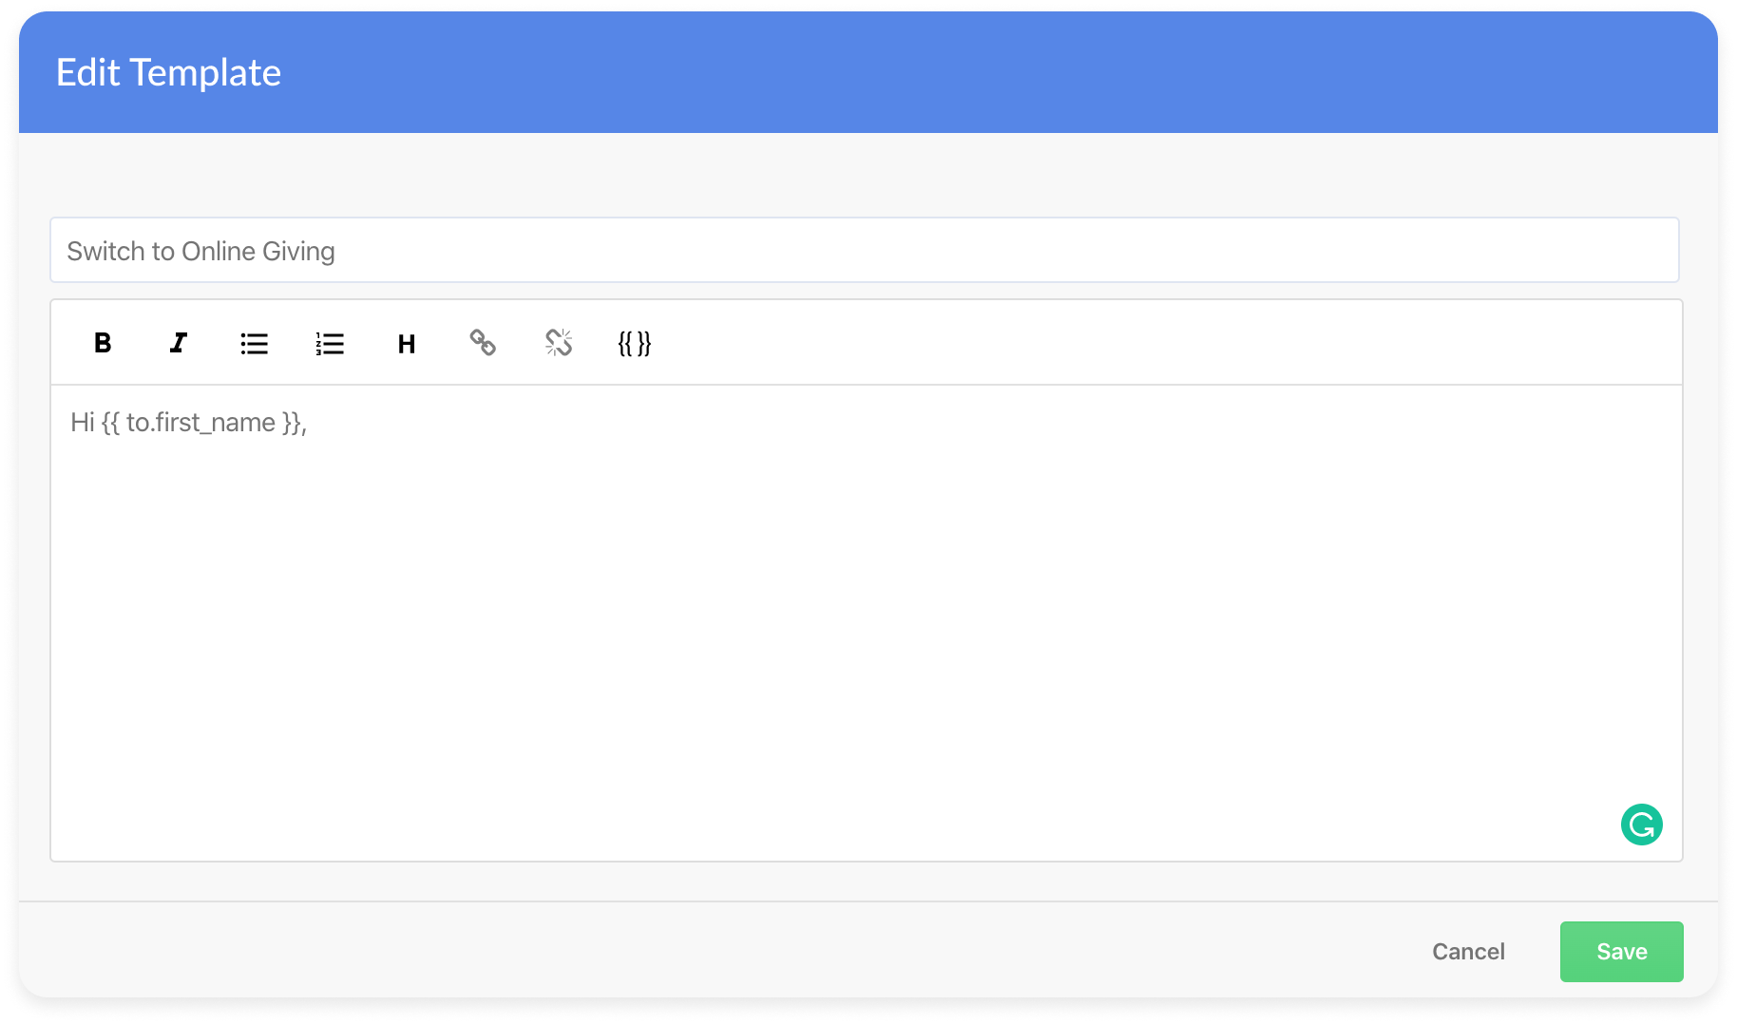Toggle italic formatting in the editor toolbar
1737x1024 pixels.
tap(179, 343)
